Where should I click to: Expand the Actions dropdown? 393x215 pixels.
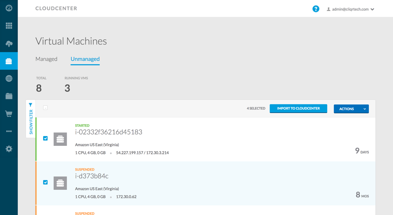click(351, 109)
